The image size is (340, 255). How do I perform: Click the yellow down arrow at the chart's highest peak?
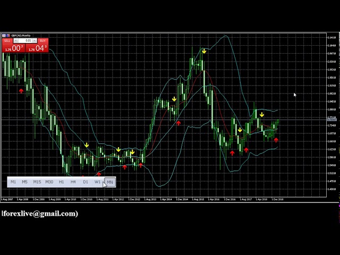[204, 51]
